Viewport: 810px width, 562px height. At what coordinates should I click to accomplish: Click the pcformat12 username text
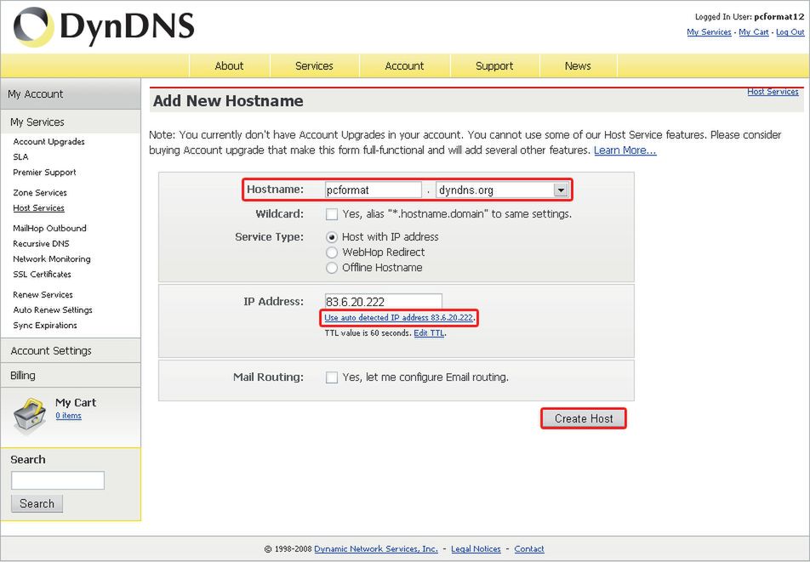point(779,17)
